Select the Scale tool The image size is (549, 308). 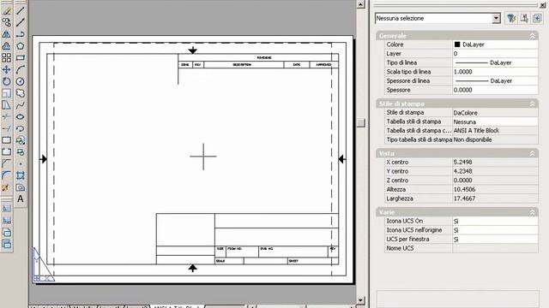pyautogui.click(x=6, y=93)
